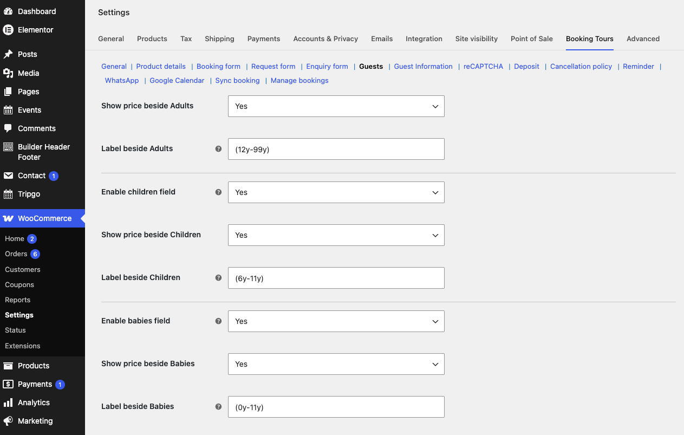Image resolution: width=684 pixels, height=435 pixels.
Task: Switch to the General settings tab
Action: click(x=111, y=38)
